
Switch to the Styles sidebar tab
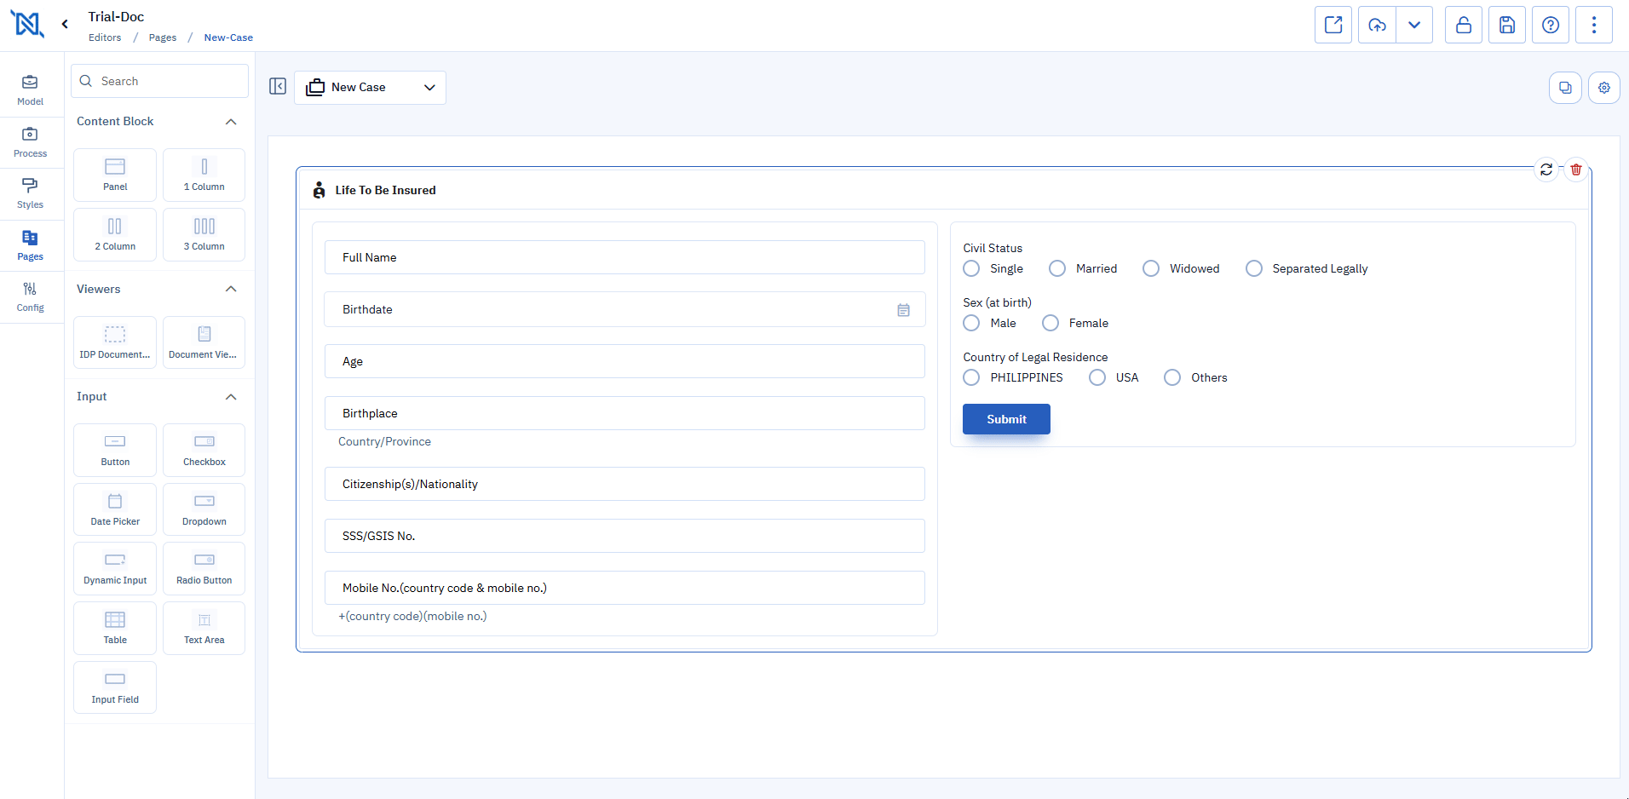pyautogui.click(x=30, y=193)
